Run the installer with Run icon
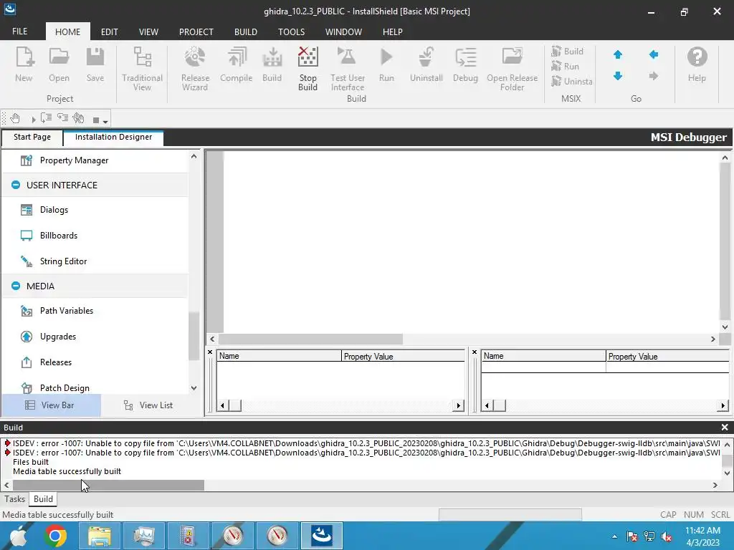The height and width of the screenshot is (550, 734). (386, 65)
